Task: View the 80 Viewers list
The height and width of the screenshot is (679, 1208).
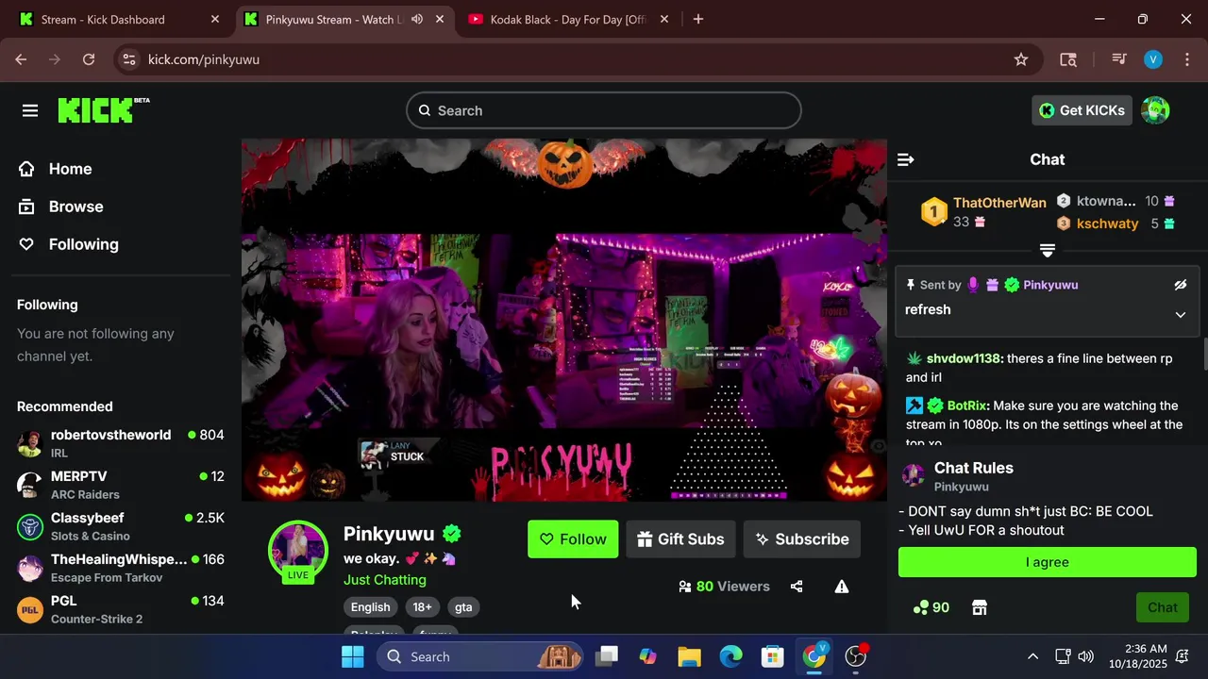Action: (724, 587)
